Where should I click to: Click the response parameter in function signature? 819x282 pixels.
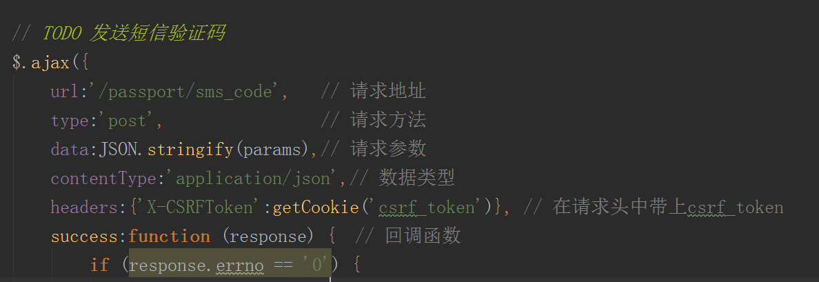pyautogui.click(x=268, y=237)
